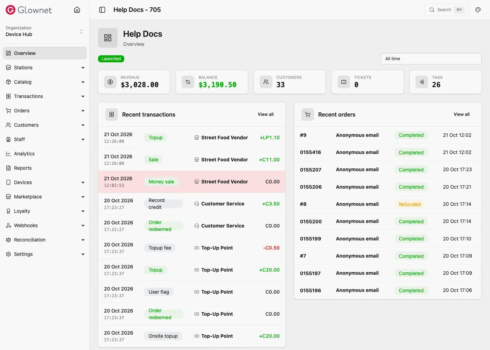This screenshot has width=490, height=350.
Task: Open Staff menu item
Action: [x=45, y=139]
